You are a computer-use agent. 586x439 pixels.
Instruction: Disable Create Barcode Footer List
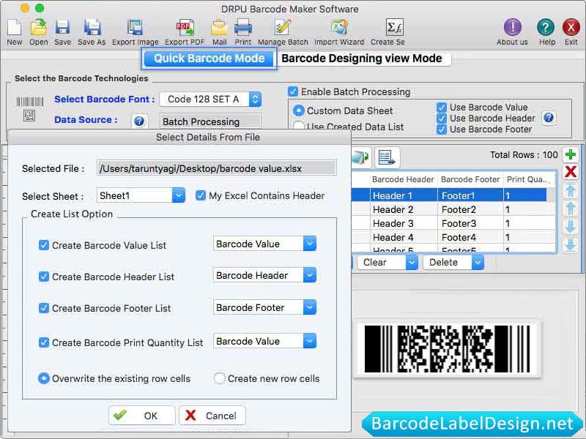pyautogui.click(x=43, y=308)
